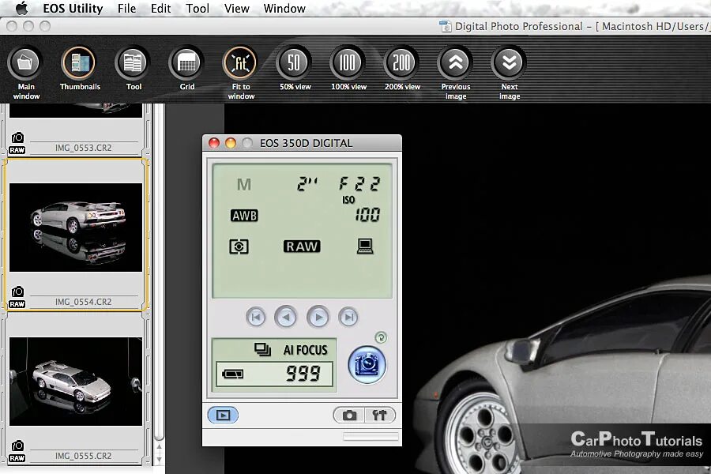This screenshot has width=711, height=474.
Task: Click the AWB white balance icon
Action: tap(244, 216)
